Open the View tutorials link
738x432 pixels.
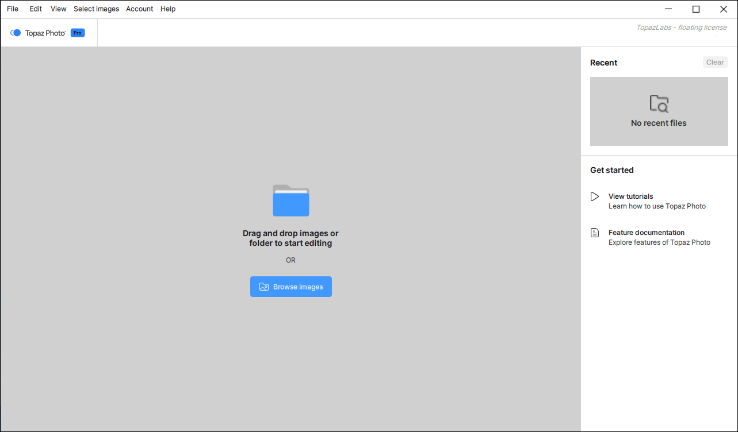pos(630,196)
